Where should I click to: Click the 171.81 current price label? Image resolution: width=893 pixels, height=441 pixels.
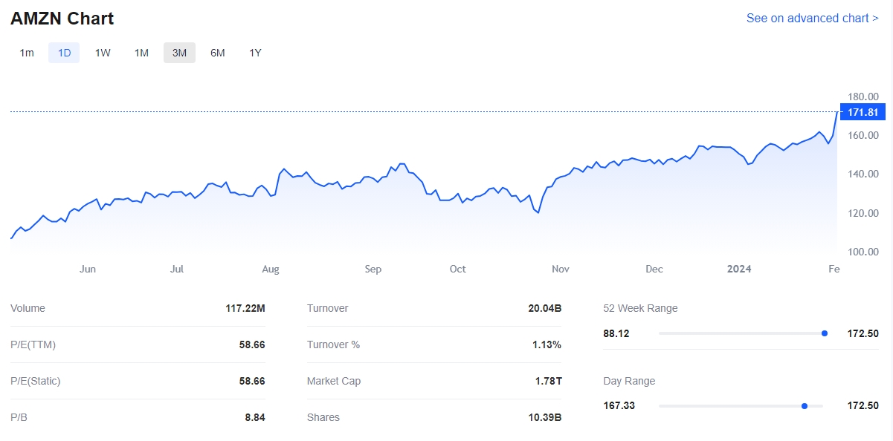pos(863,112)
